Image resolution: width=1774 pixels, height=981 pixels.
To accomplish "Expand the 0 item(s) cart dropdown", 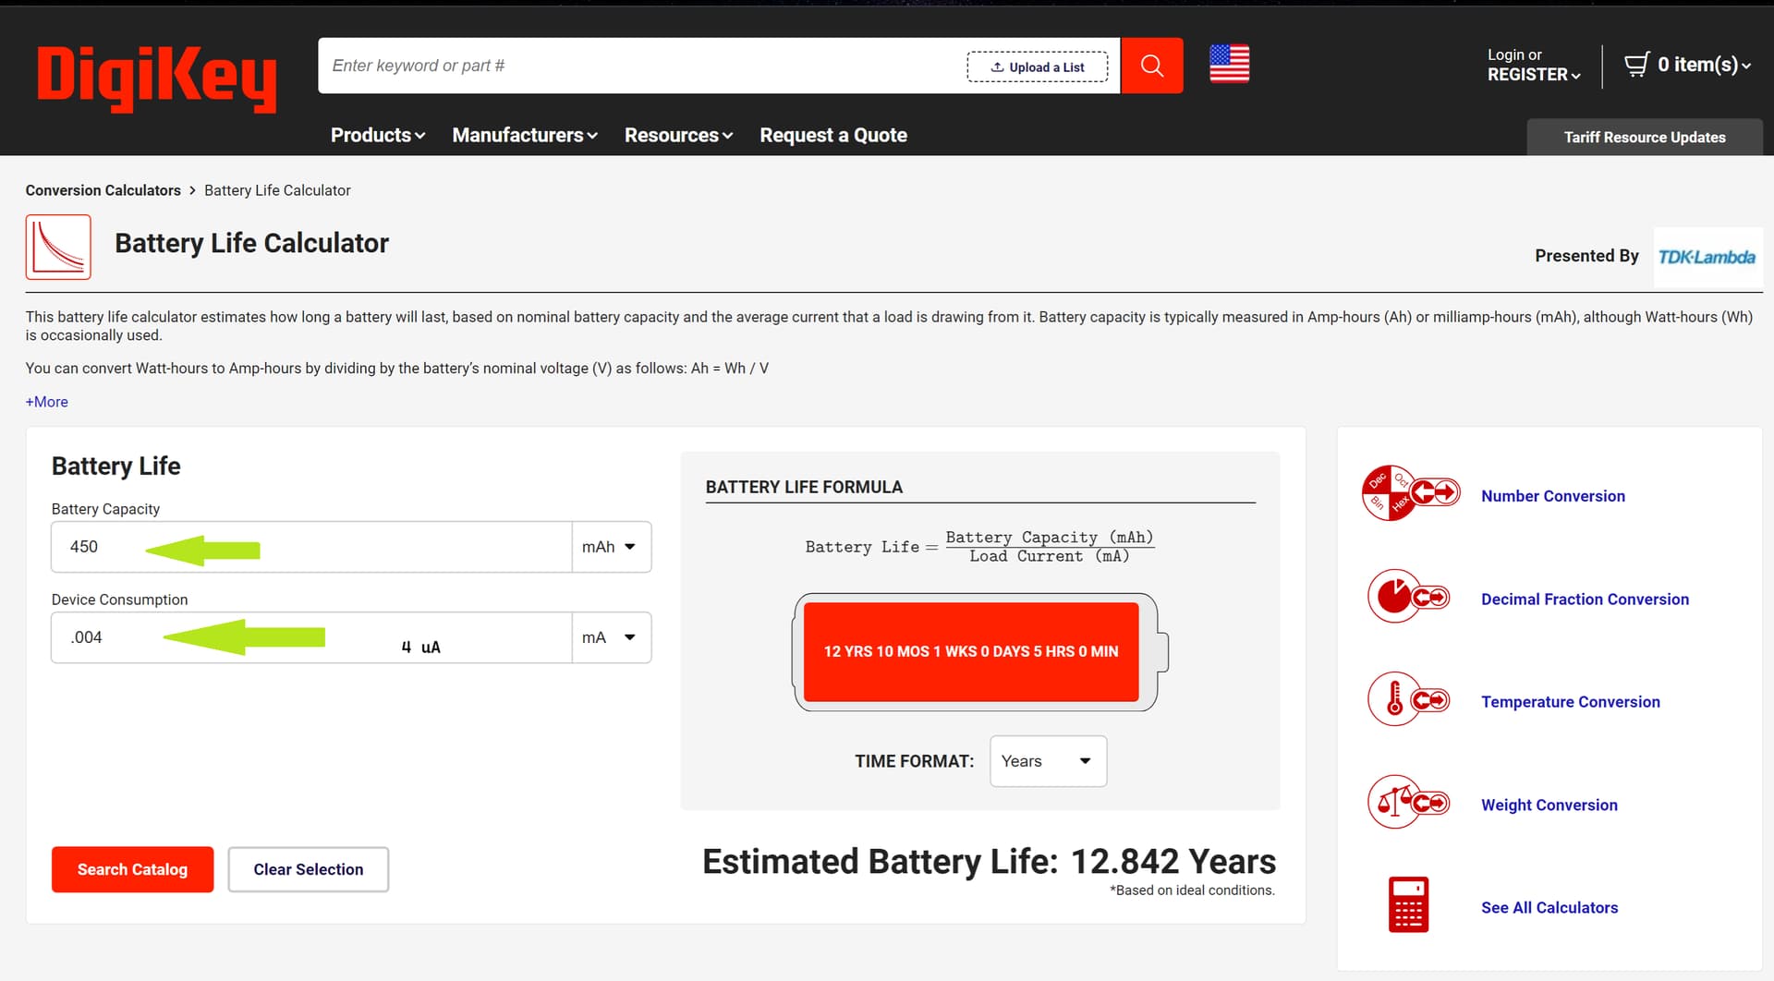I will [1704, 65].
